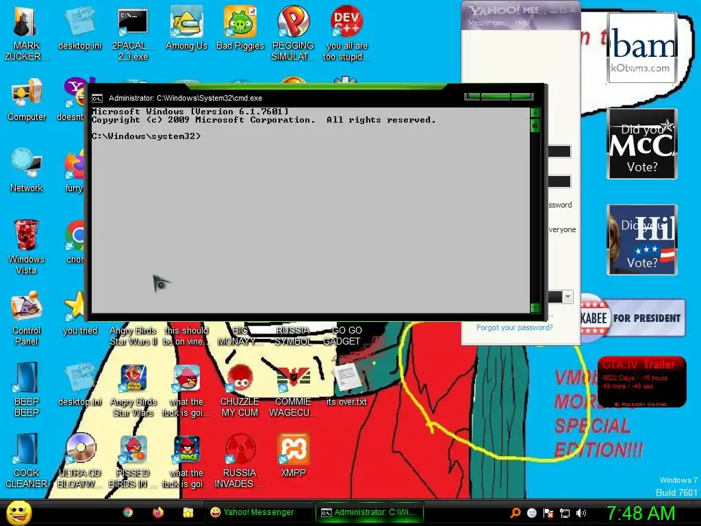Open the Action Center flag tray icon
This screenshot has width=701, height=526.
click(548, 513)
